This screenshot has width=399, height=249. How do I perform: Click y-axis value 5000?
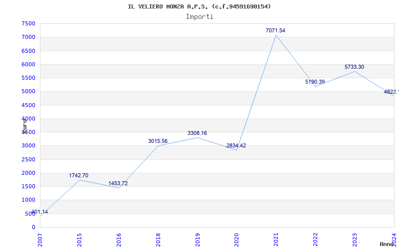tap(28, 92)
